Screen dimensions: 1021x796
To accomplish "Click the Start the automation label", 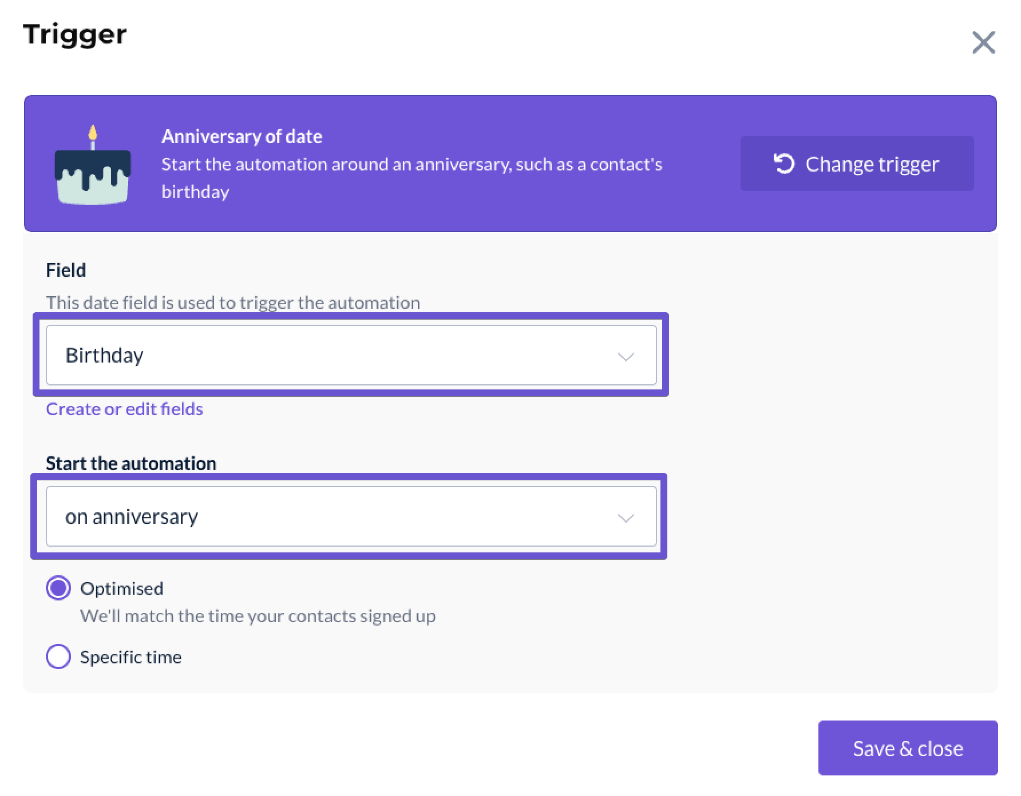I will [x=131, y=463].
